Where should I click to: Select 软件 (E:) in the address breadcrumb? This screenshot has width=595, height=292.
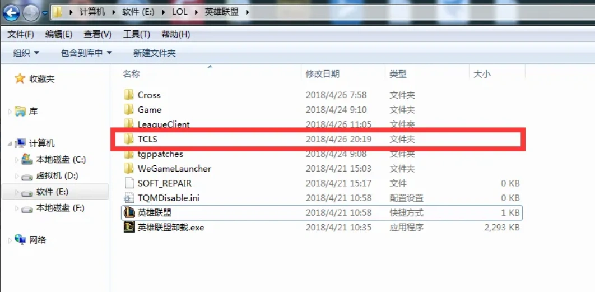[x=138, y=12]
